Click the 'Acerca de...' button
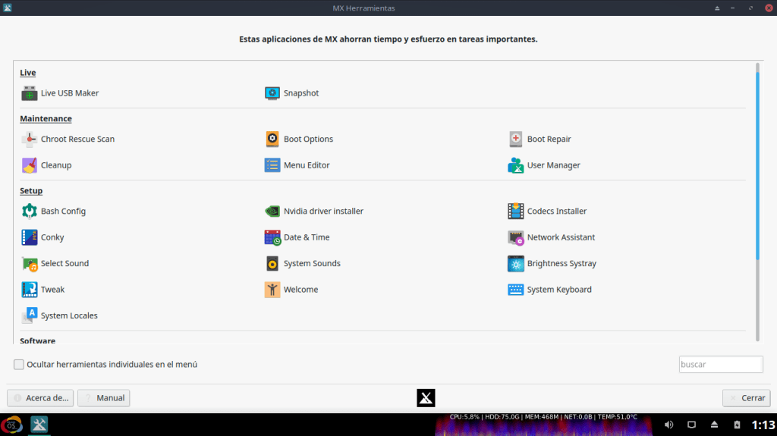This screenshot has height=436, width=777. coord(40,398)
